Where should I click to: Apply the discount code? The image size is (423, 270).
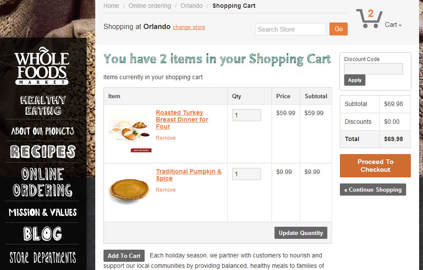tap(355, 80)
